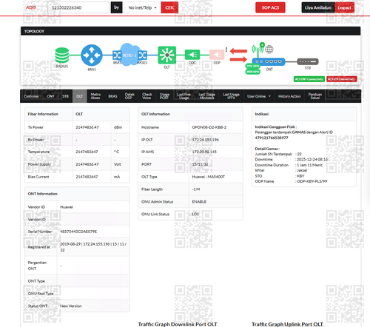
Task: Open the Last Five Usage tab
Action: (184, 96)
